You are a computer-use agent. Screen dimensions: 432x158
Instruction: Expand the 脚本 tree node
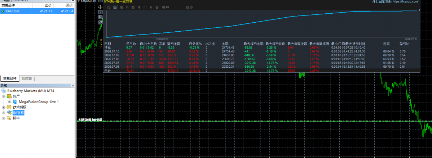[4, 118]
